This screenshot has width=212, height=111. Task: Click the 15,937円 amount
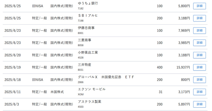click(183, 67)
